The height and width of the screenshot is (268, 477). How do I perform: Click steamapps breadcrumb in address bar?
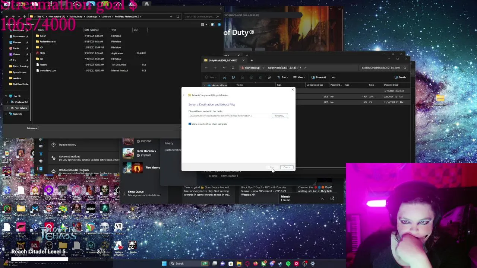coord(92,16)
